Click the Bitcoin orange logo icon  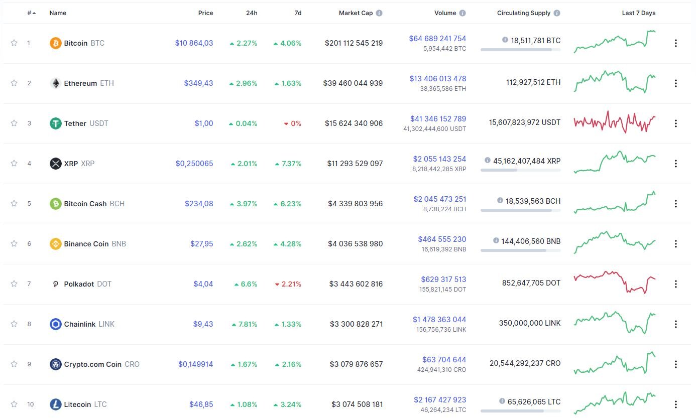click(x=55, y=43)
